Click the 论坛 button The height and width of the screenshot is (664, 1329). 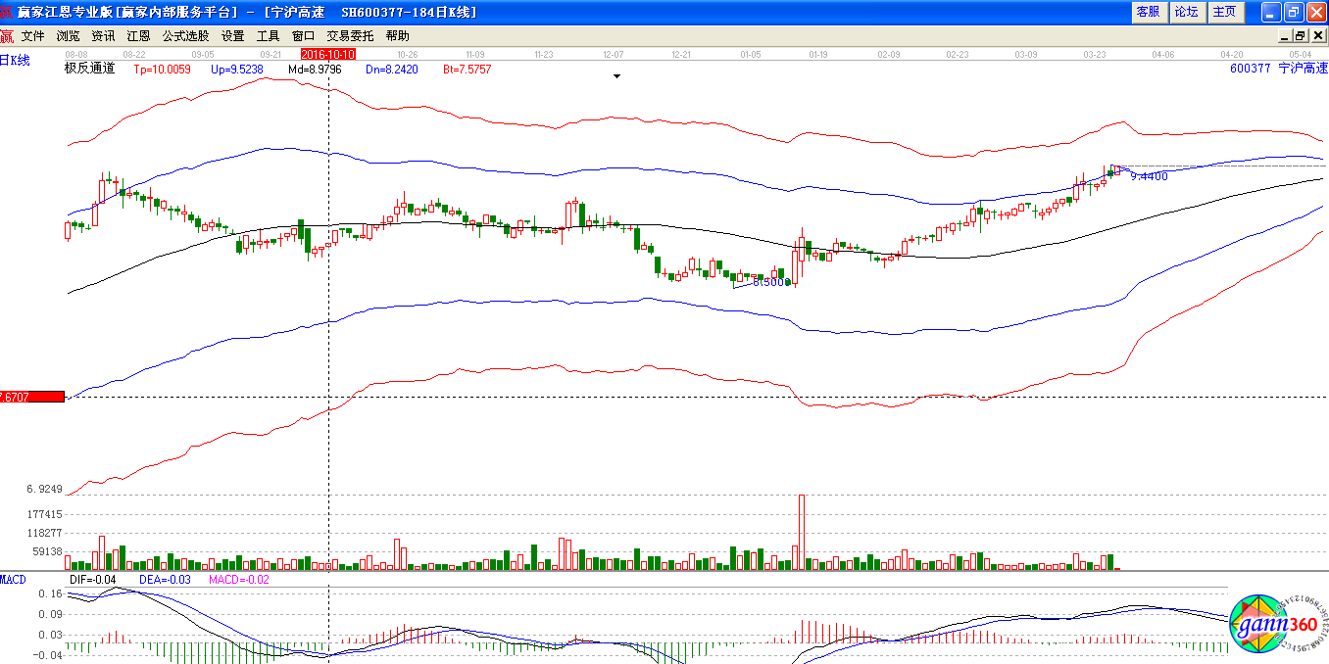pos(1187,12)
